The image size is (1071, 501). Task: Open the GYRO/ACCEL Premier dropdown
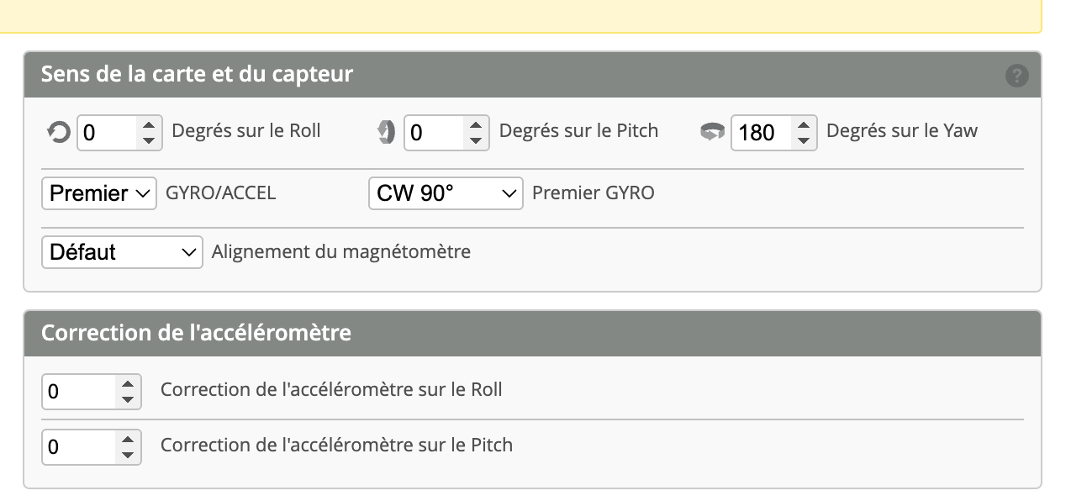[99, 193]
